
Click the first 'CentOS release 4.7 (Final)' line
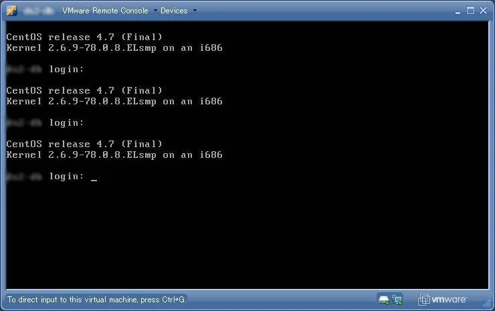[x=84, y=37]
